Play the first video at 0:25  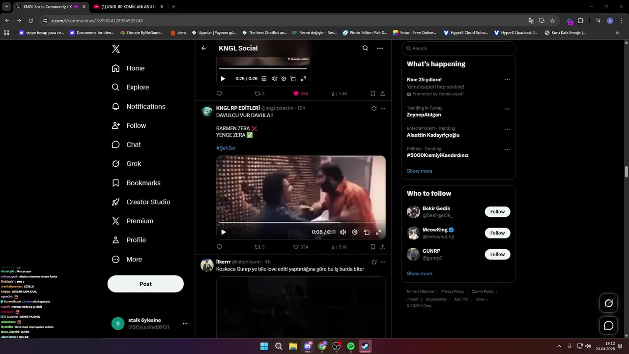[x=223, y=79]
